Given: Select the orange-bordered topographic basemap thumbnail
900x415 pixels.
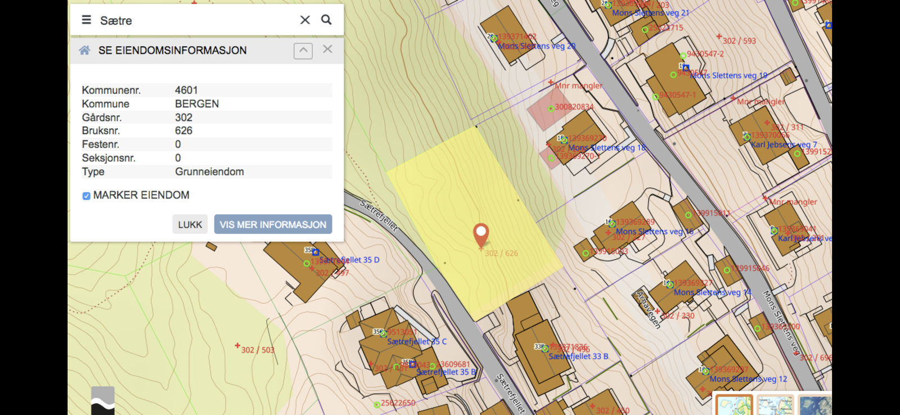Looking at the screenshot, I should [x=734, y=405].
